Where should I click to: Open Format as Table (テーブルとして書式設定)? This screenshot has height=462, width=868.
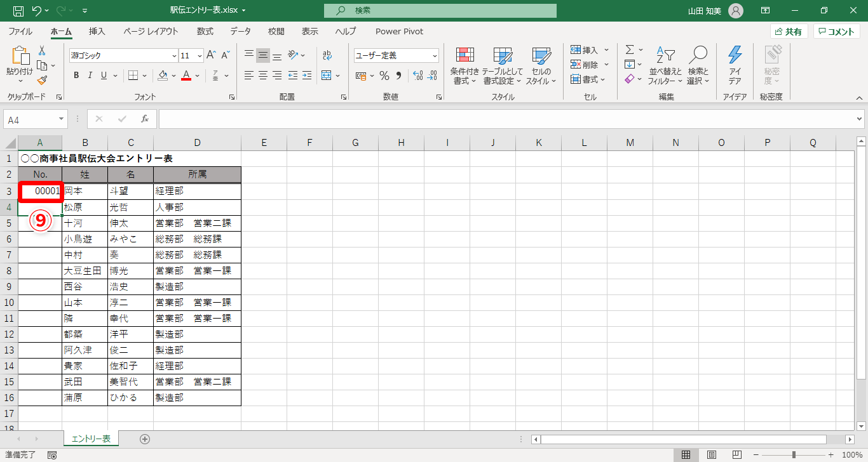(x=503, y=66)
